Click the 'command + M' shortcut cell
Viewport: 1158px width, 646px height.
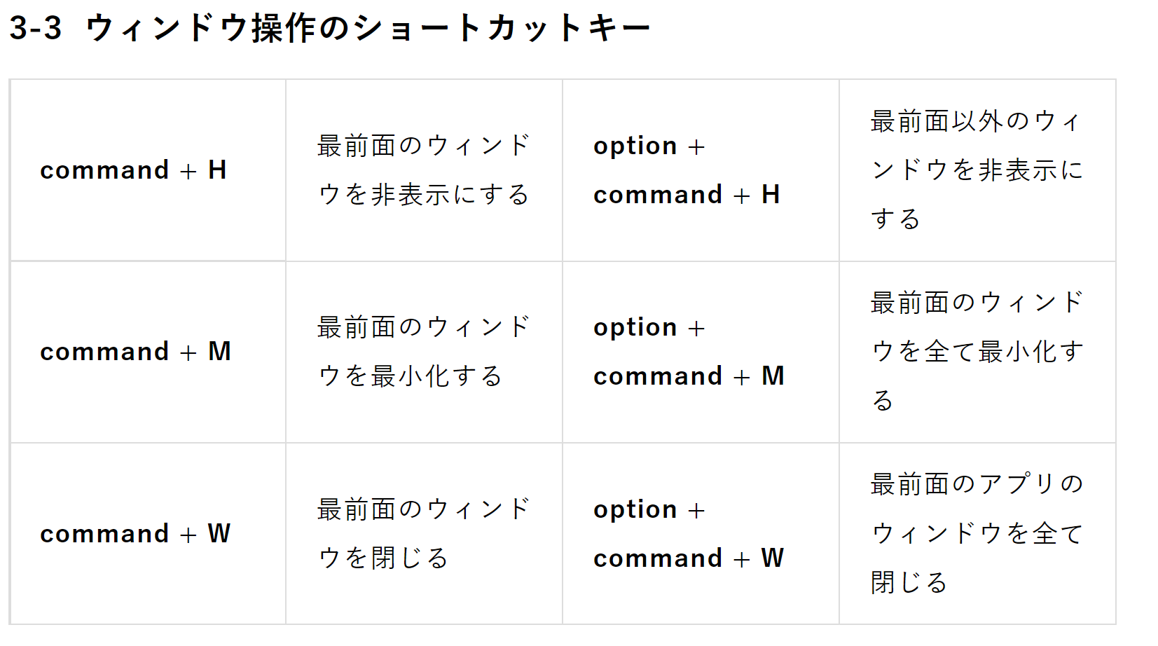tap(135, 352)
